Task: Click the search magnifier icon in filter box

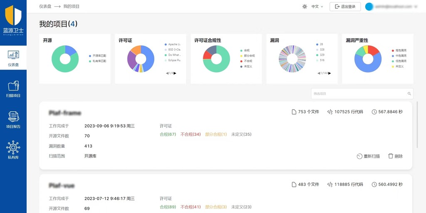Action: [x=409, y=94]
